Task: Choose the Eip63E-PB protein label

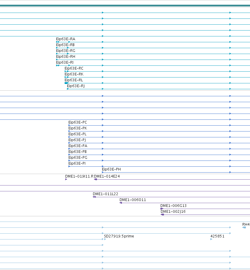Action: pyautogui.click(x=78, y=152)
